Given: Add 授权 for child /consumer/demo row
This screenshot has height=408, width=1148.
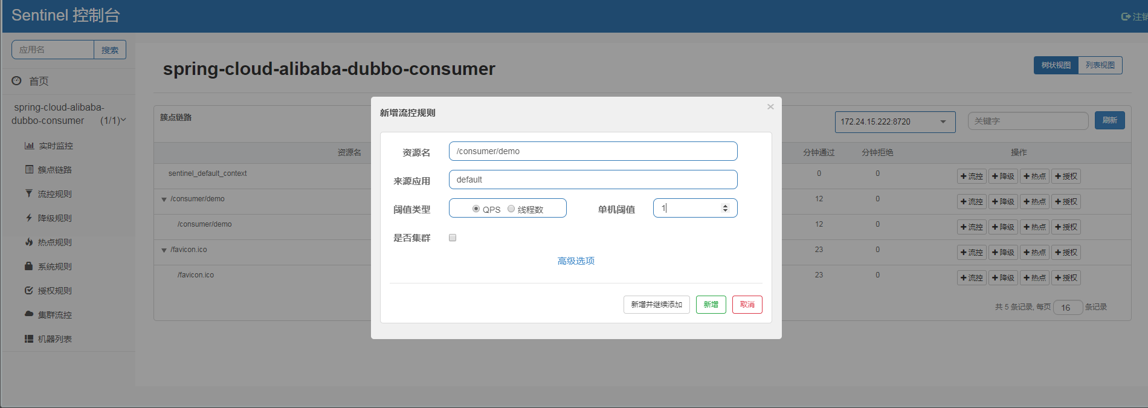Looking at the screenshot, I should 1066,227.
